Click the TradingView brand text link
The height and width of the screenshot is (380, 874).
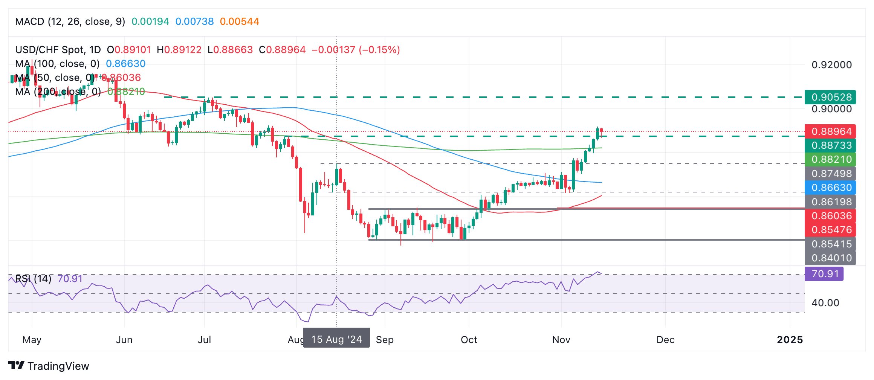(x=58, y=366)
